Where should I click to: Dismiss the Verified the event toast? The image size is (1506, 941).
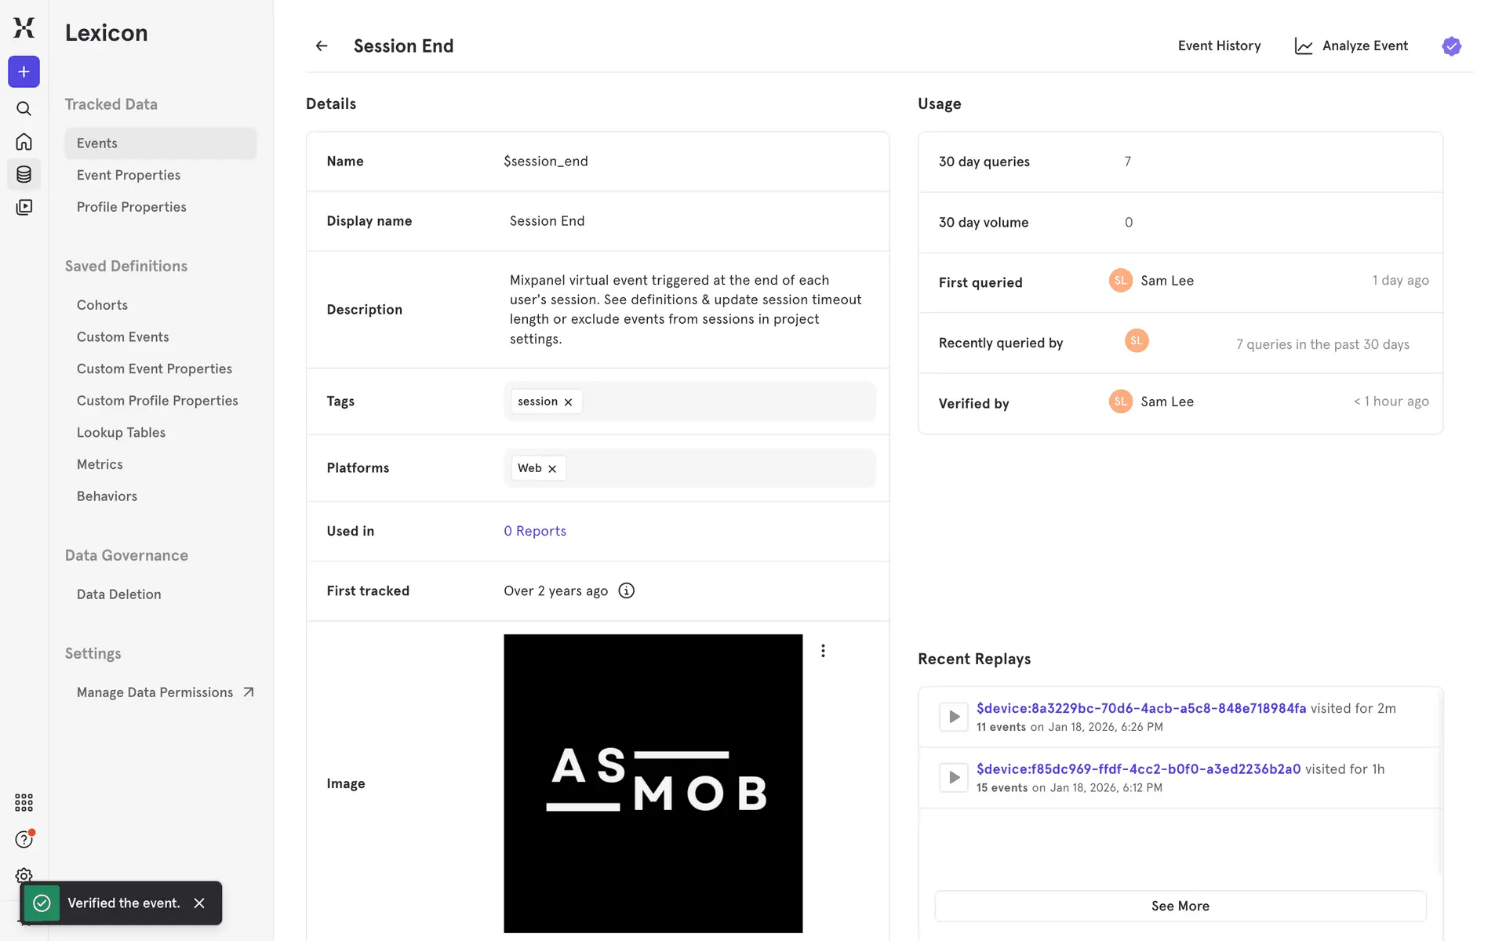point(199,903)
